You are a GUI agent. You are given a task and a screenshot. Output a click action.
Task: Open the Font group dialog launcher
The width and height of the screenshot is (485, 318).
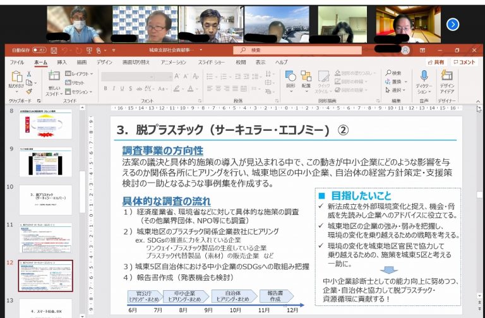pos(200,101)
